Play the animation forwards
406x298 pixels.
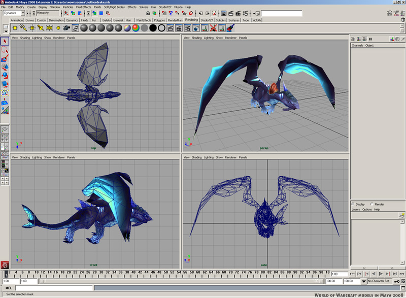click(381, 274)
